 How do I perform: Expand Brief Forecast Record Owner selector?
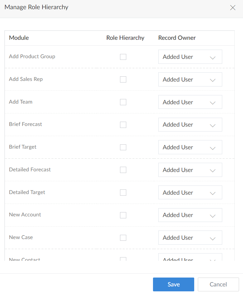[x=190, y=125]
